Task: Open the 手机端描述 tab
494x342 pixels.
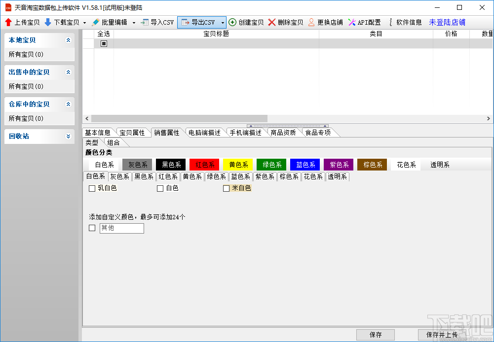Action: tap(246, 133)
